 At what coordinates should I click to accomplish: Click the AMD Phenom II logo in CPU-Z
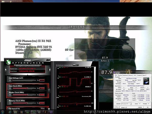tap(146, 81)
